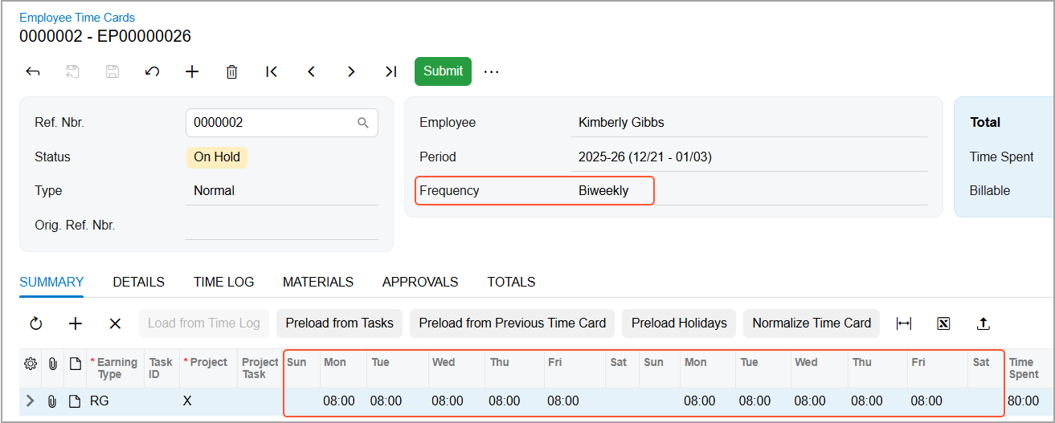This screenshot has width=1055, height=423.
Task: Expand the RG earning row
Action: [31, 401]
